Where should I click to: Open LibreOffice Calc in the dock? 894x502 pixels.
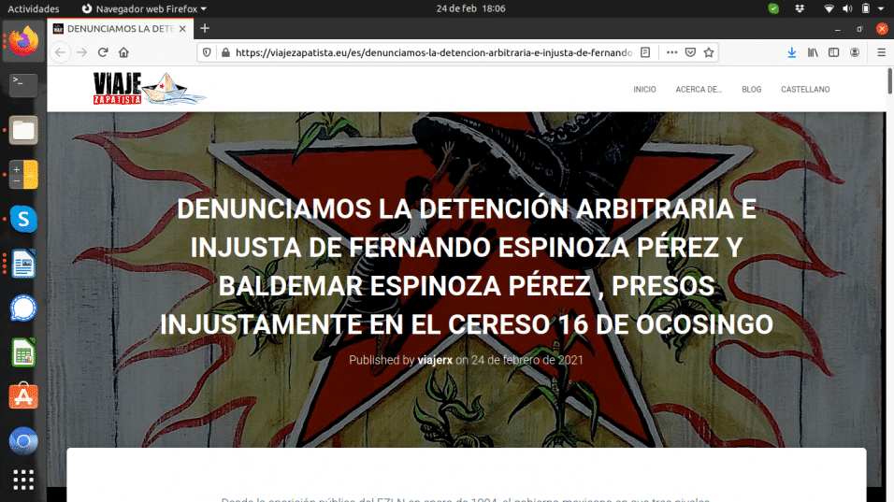click(23, 352)
